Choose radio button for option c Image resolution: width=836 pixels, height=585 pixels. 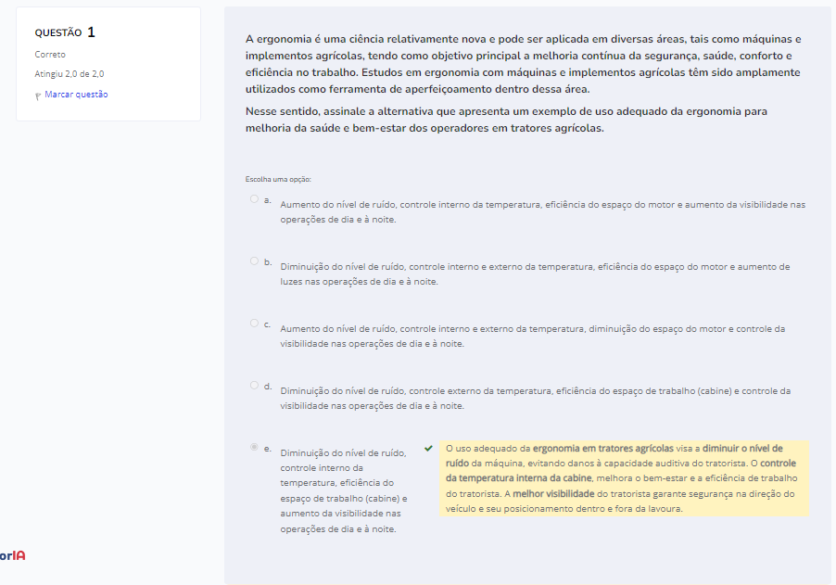click(254, 324)
